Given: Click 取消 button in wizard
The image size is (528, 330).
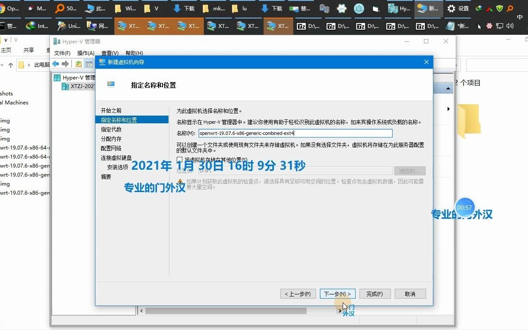Looking at the screenshot, I should pyautogui.click(x=410, y=294).
